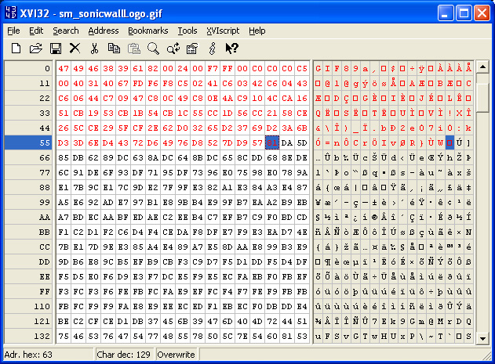Open the File menu
The image size is (495, 364).
tap(14, 31)
